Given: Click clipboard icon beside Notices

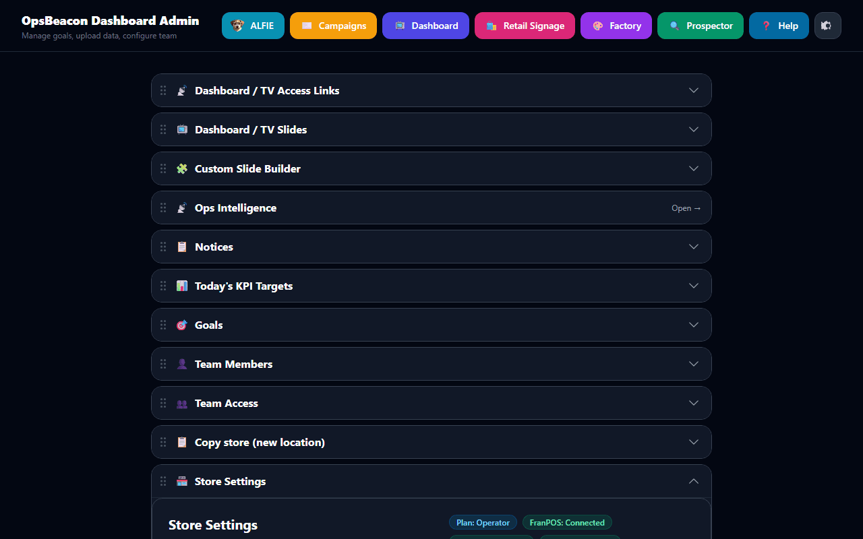Looking at the screenshot, I should [182, 247].
